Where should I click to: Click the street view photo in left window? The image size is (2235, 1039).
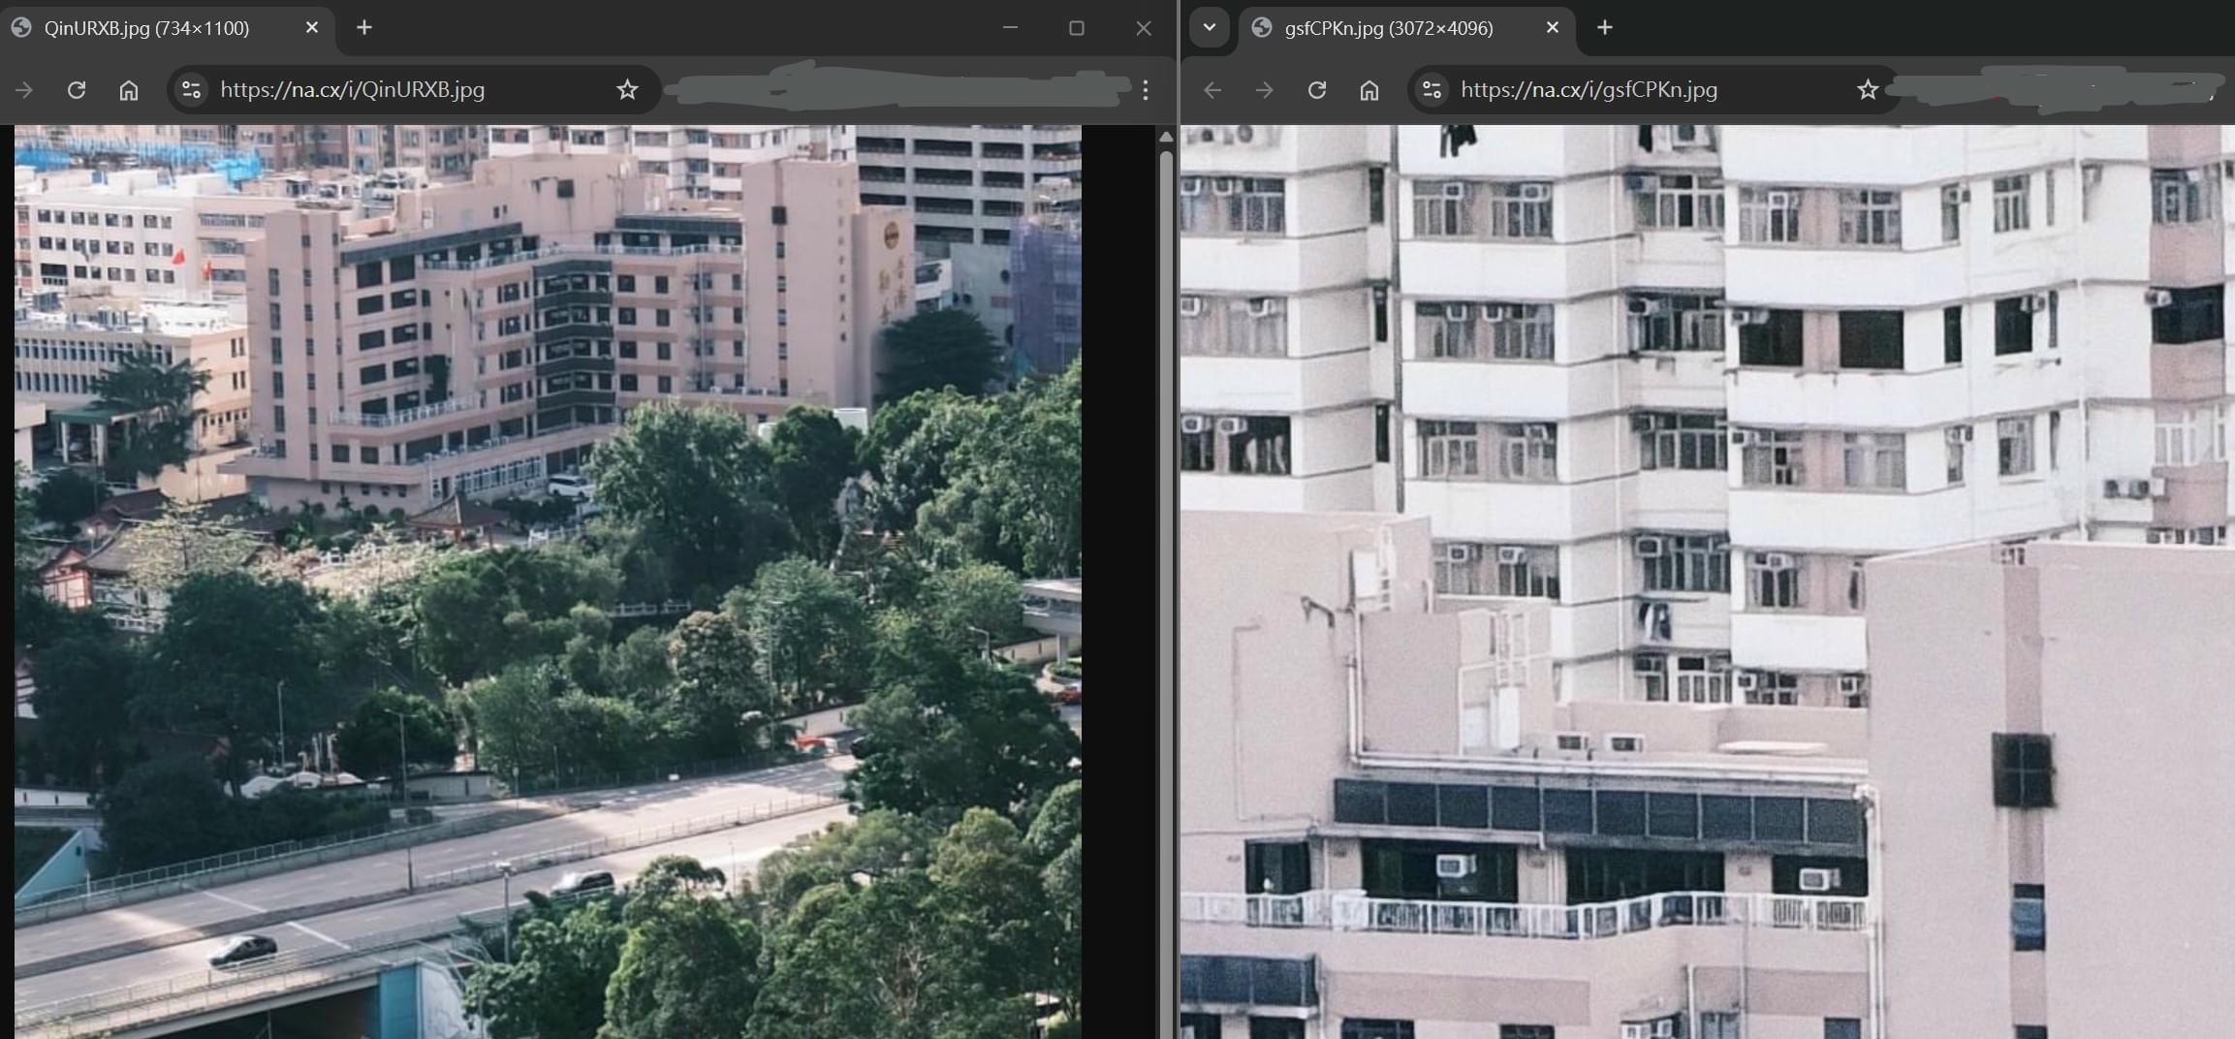coord(548,582)
